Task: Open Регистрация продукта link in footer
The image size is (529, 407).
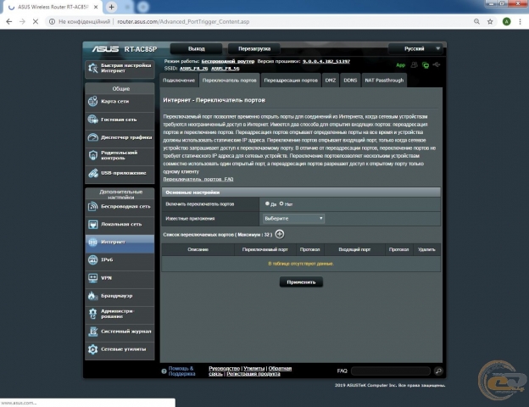Action: (x=253, y=374)
